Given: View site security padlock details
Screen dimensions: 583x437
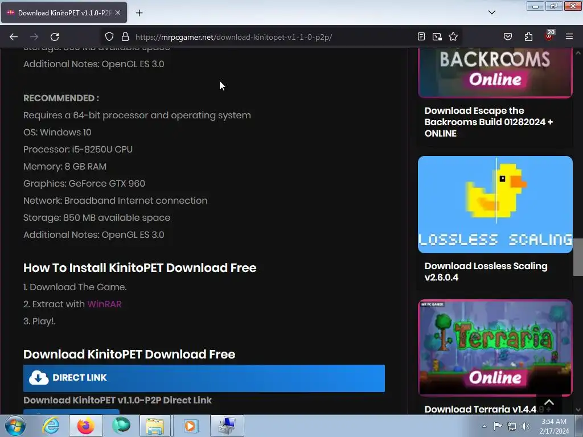Looking at the screenshot, I should pyautogui.click(x=125, y=37).
